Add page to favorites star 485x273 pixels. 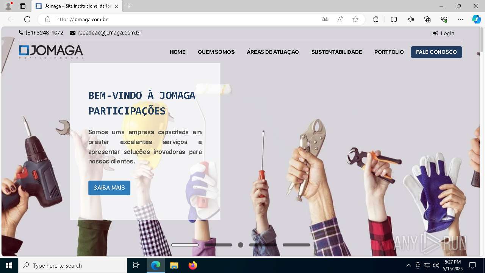355,19
